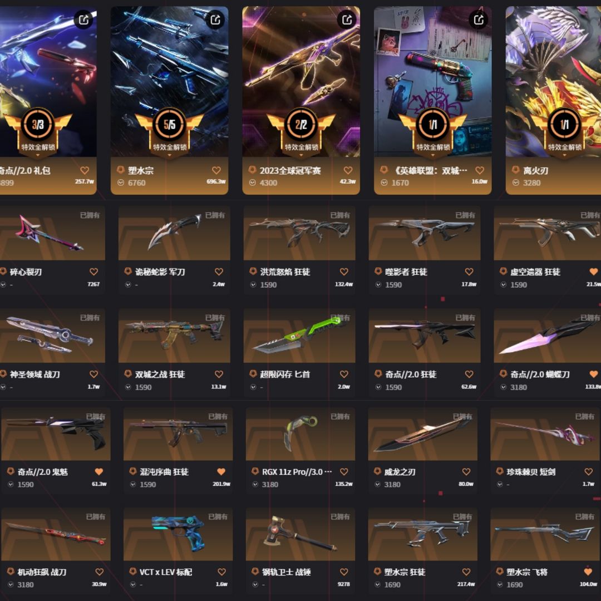Open 钢轨卫士 战锤 item title
The height and width of the screenshot is (601, 601).
pyautogui.click(x=287, y=572)
